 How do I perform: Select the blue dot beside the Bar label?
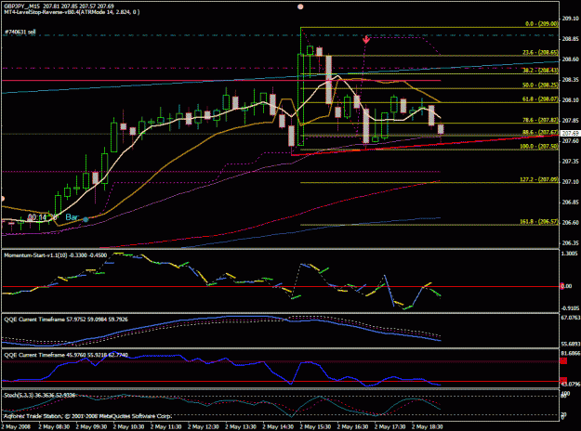(86, 219)
